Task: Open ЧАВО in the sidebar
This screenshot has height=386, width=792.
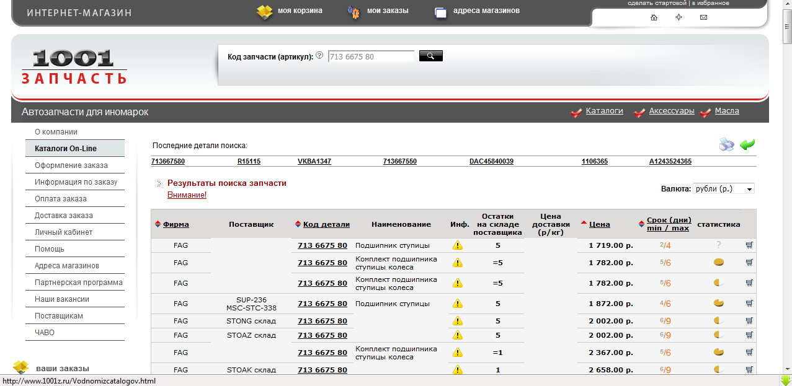Action: pos(45,333)
